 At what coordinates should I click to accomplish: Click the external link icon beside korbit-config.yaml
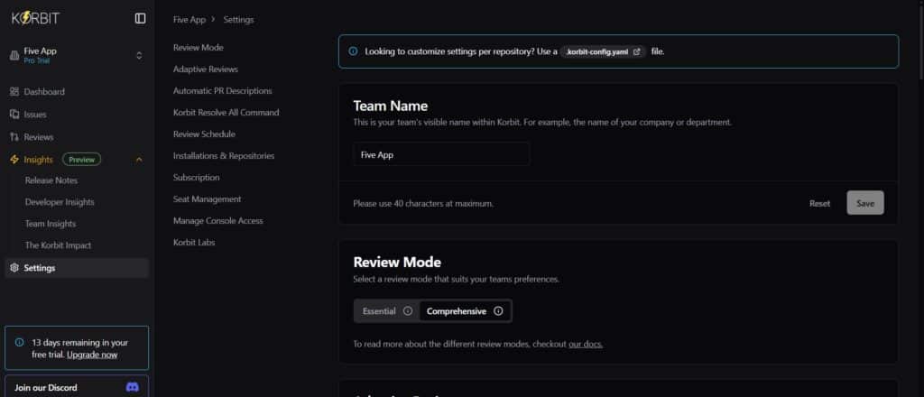[636, 51]
